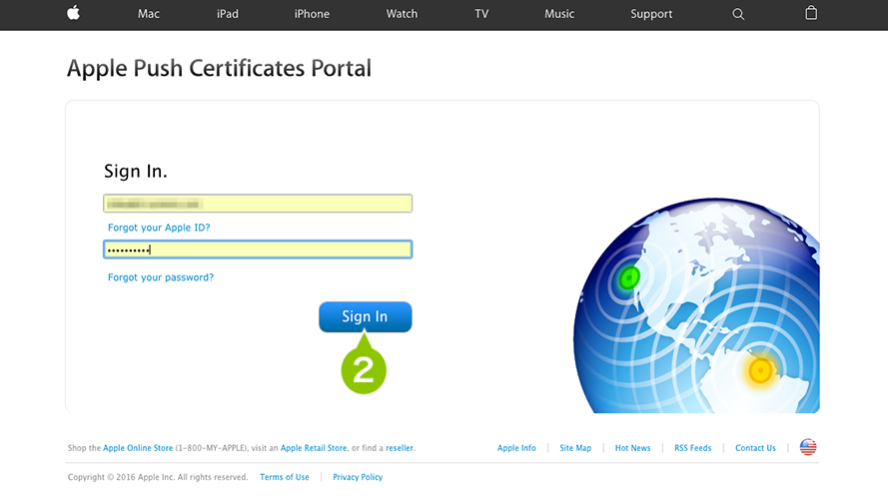Click the globe push notification image

(x=696, y=305)
